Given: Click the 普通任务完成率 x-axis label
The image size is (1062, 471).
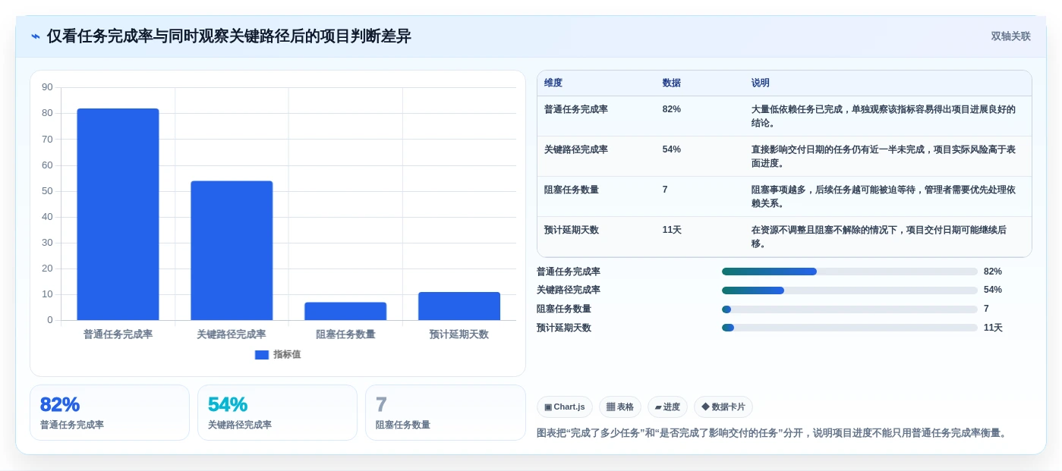Looking at the screenshot, I should tap(118, 334).
